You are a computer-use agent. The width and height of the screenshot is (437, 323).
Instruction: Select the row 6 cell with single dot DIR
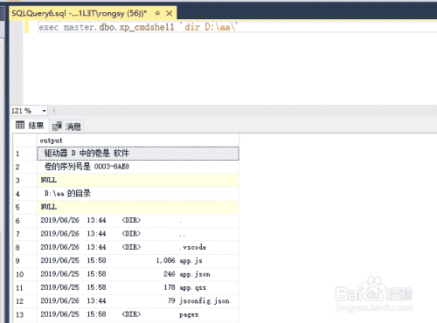[x=138, y=220]
